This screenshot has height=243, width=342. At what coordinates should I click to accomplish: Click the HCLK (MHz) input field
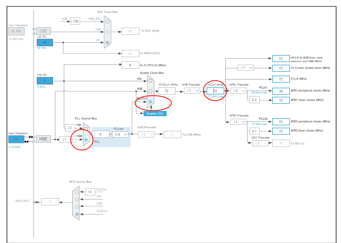[x=215, y=91]
